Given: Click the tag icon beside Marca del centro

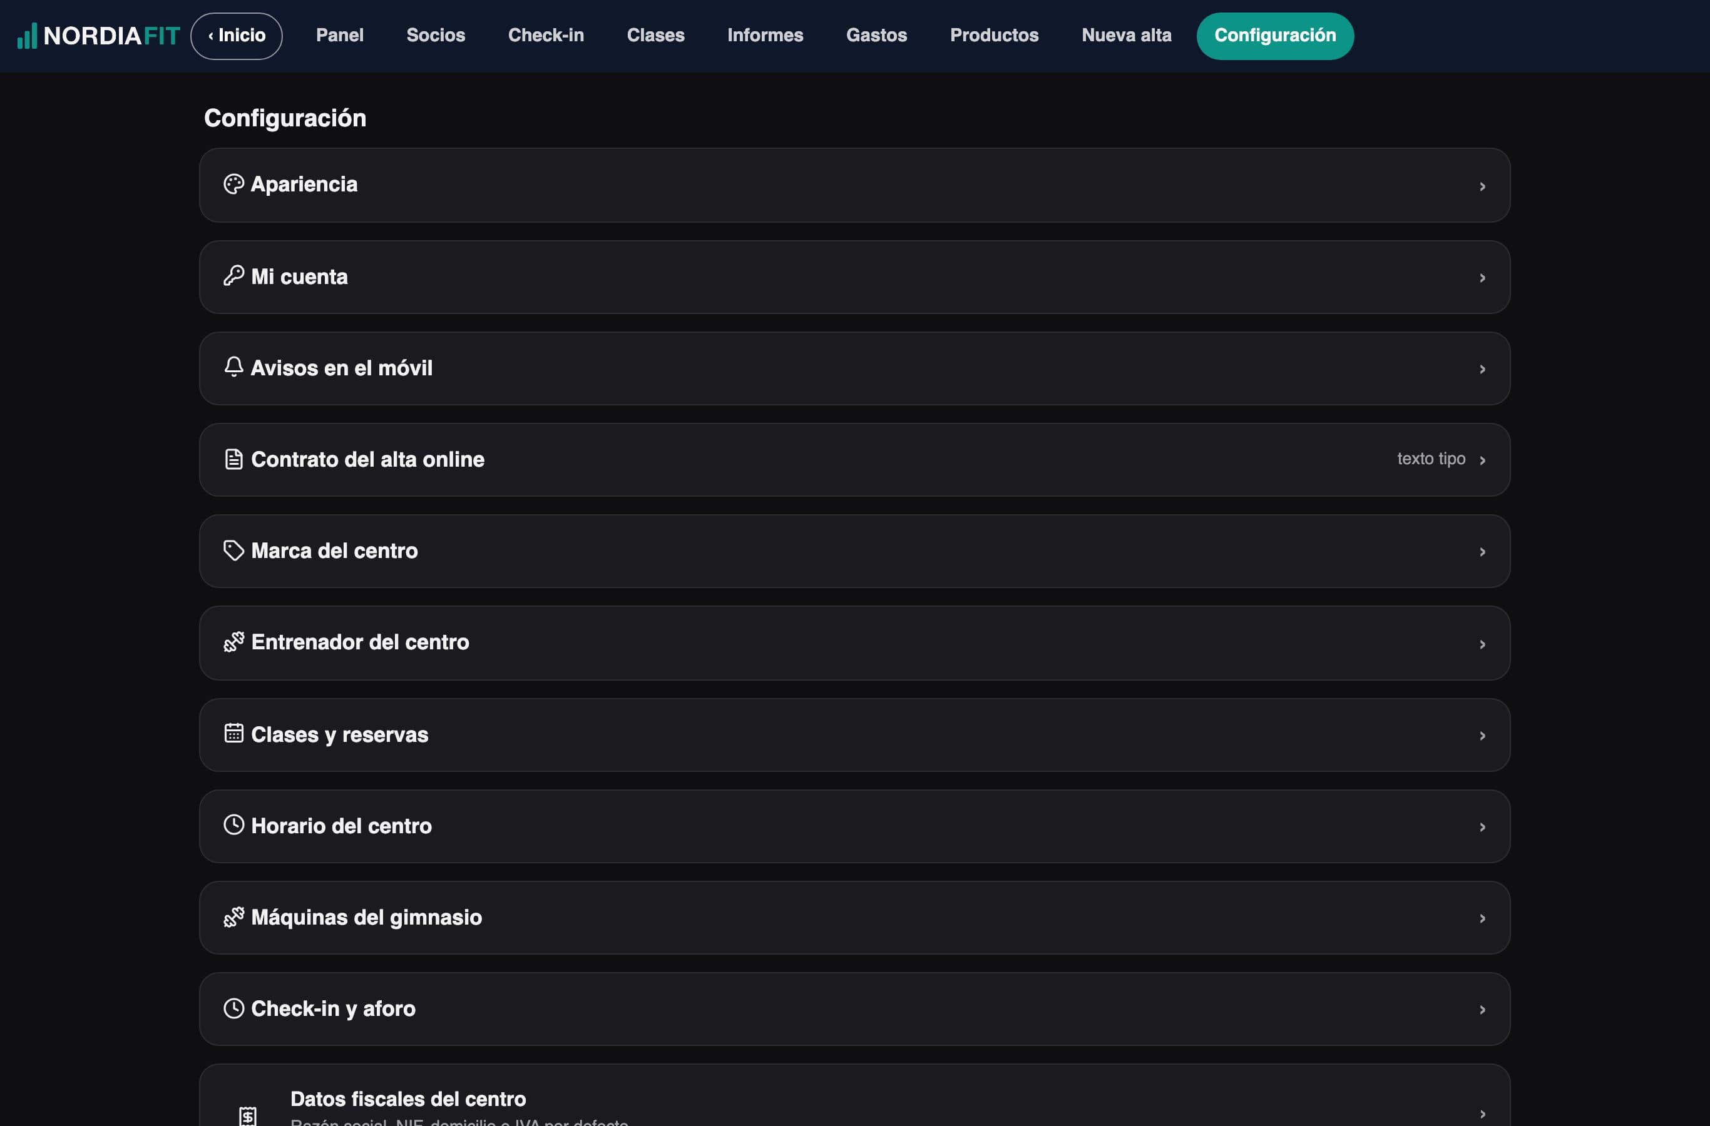Looking at the screenshot, I should tap(233, 550).
